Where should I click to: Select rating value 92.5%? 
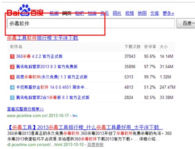click(150, 98)
